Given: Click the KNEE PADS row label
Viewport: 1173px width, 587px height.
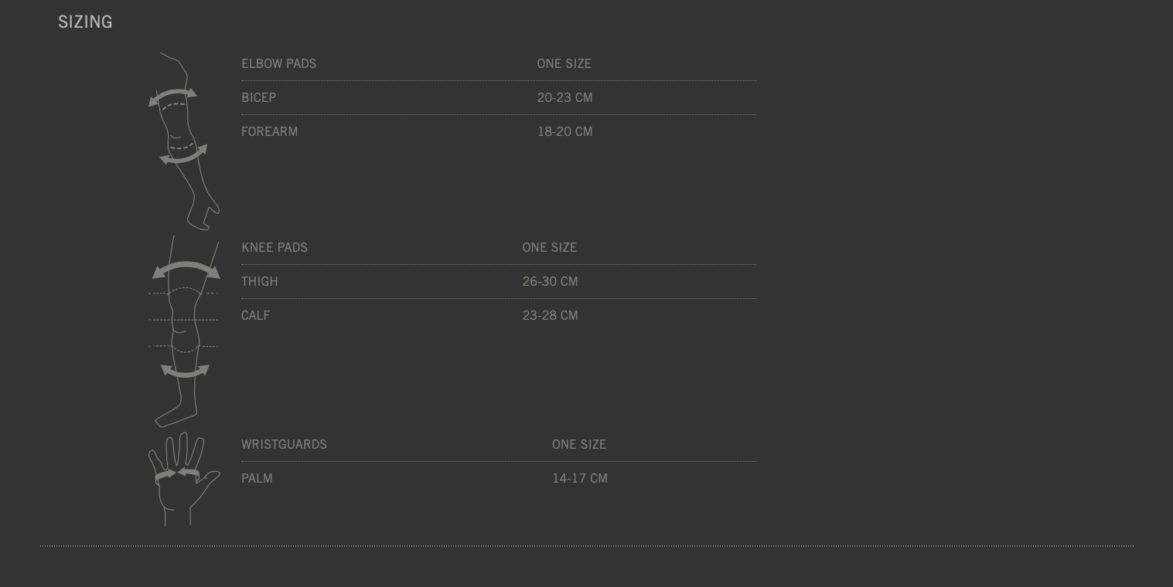Looking at the screenshot, I should coord(274,247).
